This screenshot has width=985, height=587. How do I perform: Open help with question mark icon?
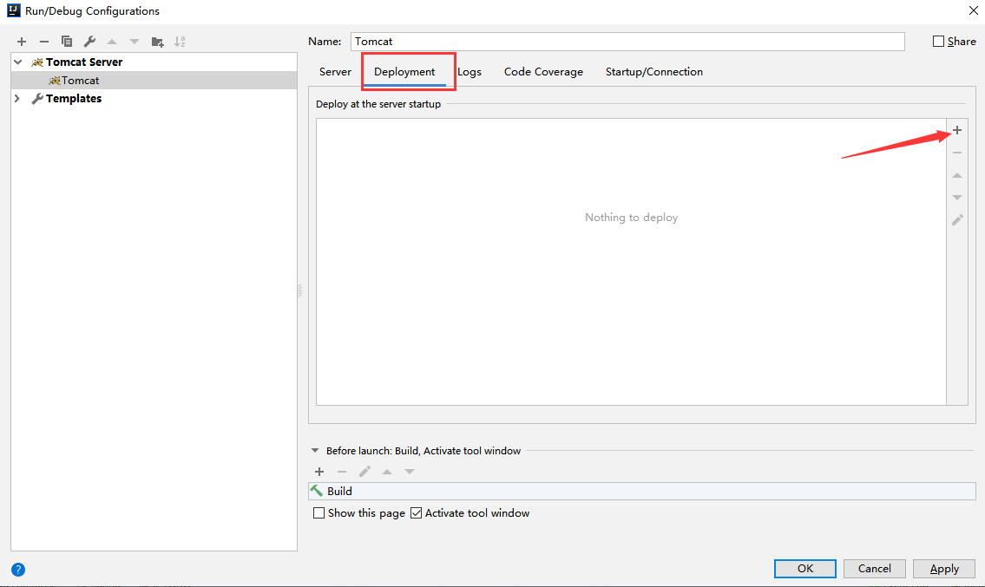click(x=18, y=570)
